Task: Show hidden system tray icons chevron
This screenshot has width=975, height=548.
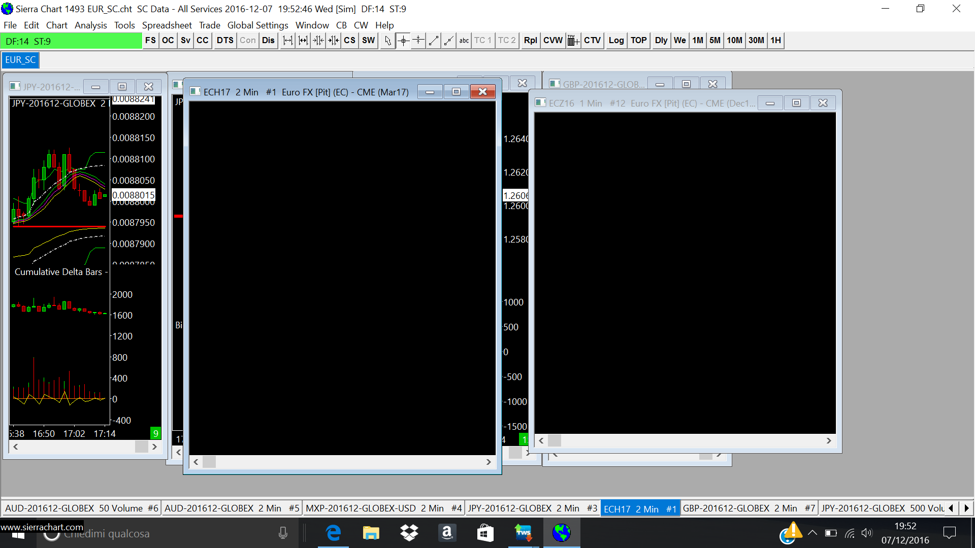Action: 812,533
